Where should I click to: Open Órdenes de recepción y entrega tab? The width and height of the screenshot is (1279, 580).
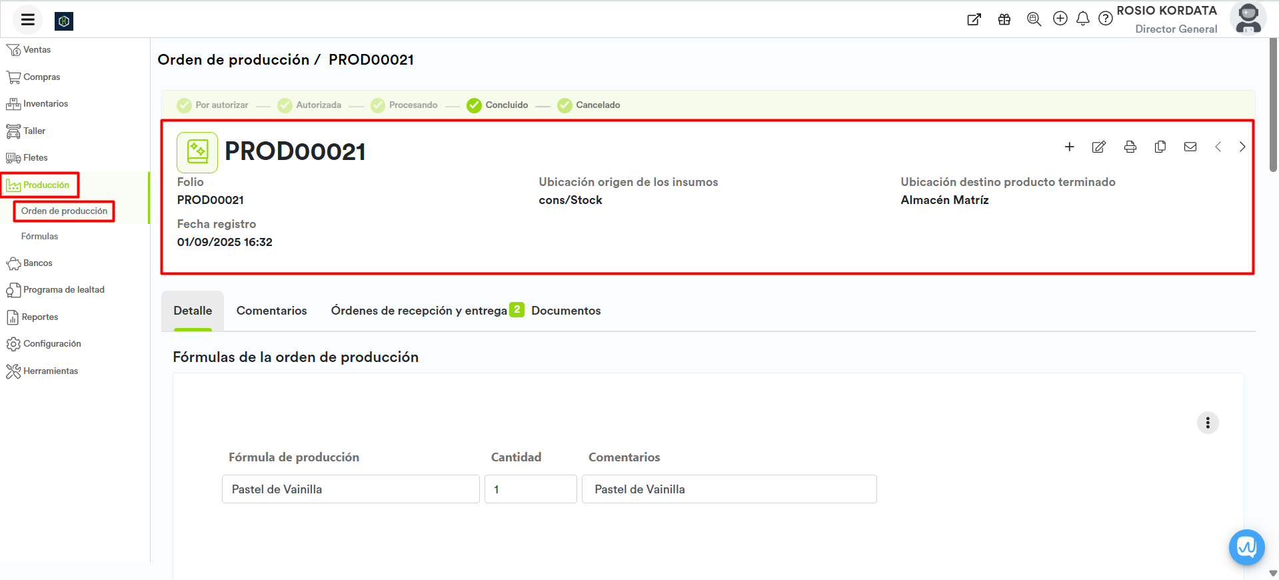(419, 311)
